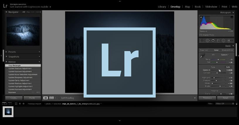Select the Spot Removal tool
Screen dimensions: 239x125
click(208, 41)
